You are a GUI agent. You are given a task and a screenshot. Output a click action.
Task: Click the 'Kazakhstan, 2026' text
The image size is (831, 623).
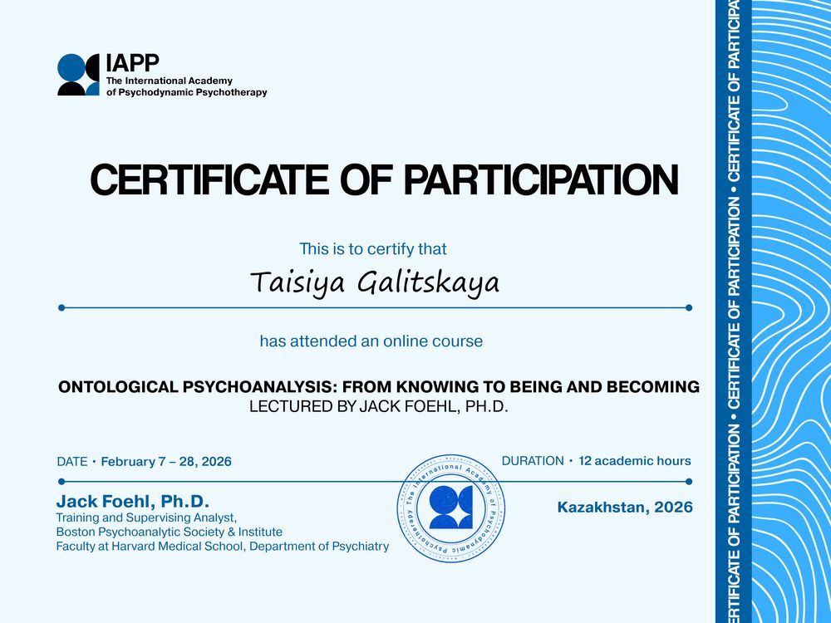coord(625,507)
